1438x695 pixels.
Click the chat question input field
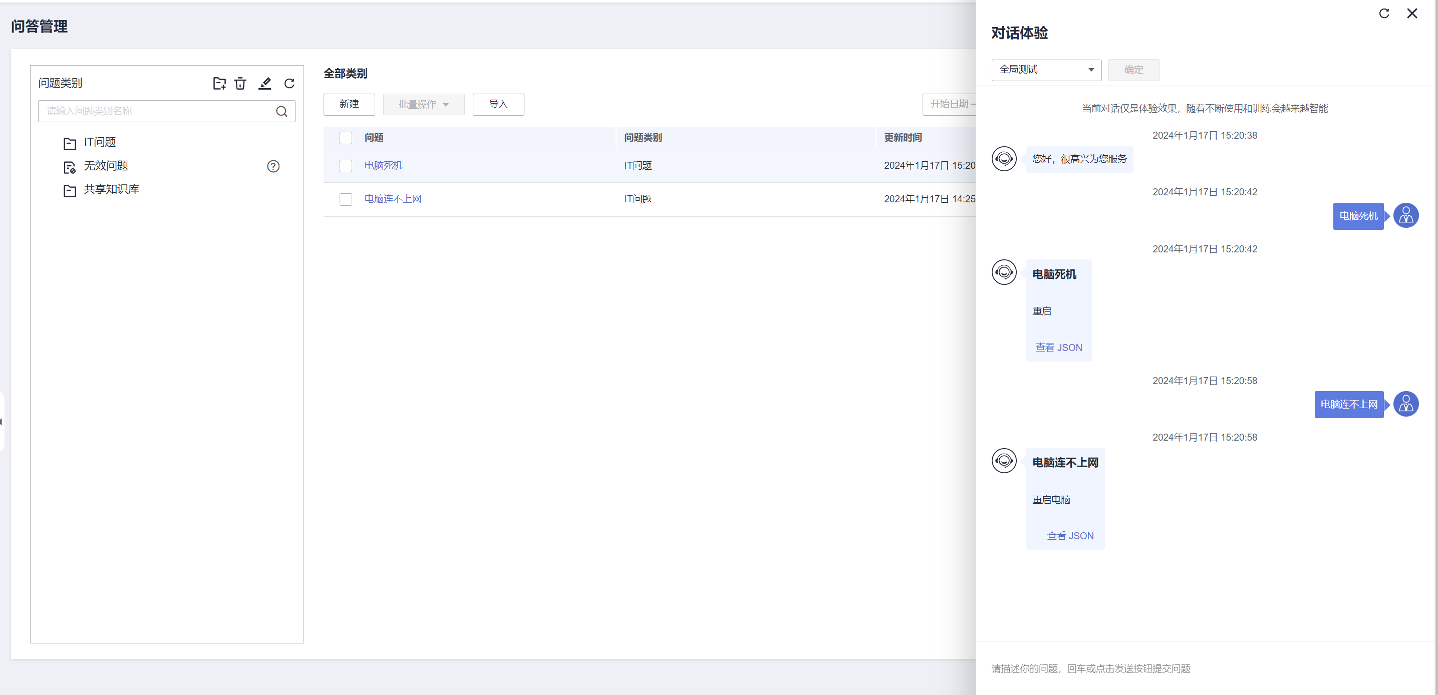click(x=1206, y=668)
